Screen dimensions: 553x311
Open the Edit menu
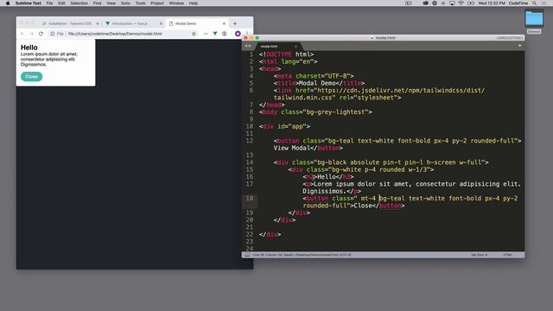pyautogui.click(x=61, y=3)
